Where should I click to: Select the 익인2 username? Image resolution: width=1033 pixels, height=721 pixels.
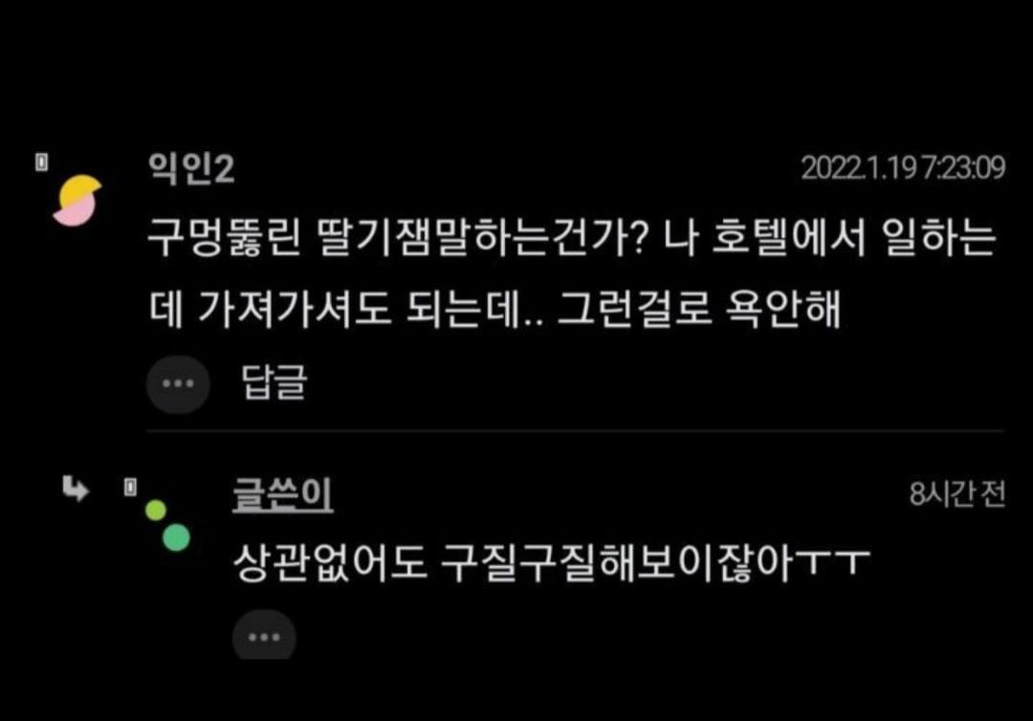coord(191,168)
